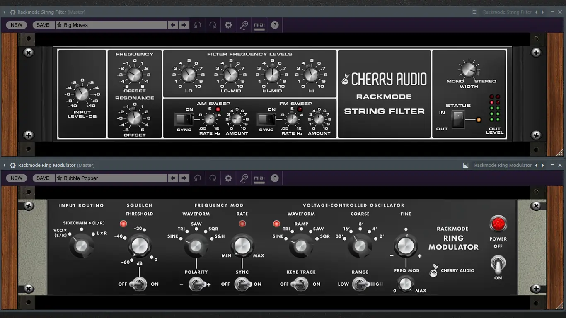Open settings gear in Ring Modulator toolbar
The height and width of the screenshot is (318, 566).
point(228,178)
